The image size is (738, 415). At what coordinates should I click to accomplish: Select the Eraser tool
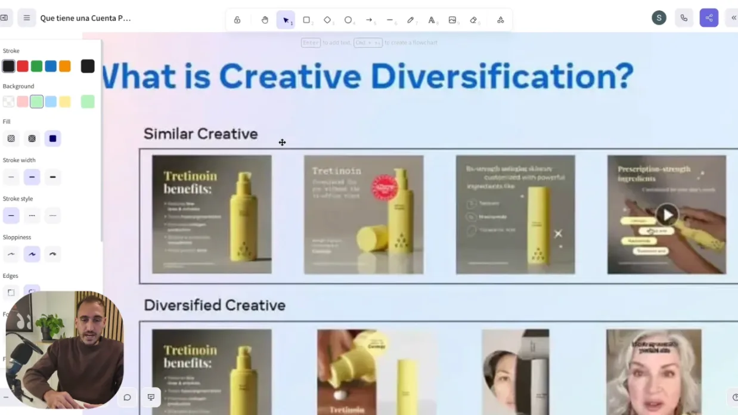pos(473,20)
